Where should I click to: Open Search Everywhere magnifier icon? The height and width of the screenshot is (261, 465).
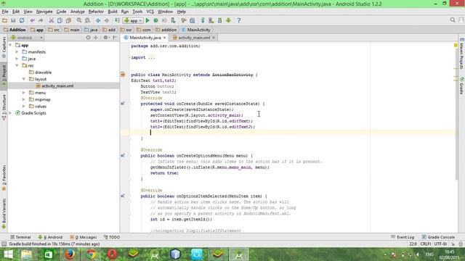click(453, 20)
